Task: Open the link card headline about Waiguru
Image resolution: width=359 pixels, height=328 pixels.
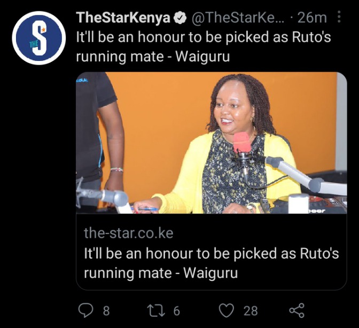Action: click(x=211, y=263)
